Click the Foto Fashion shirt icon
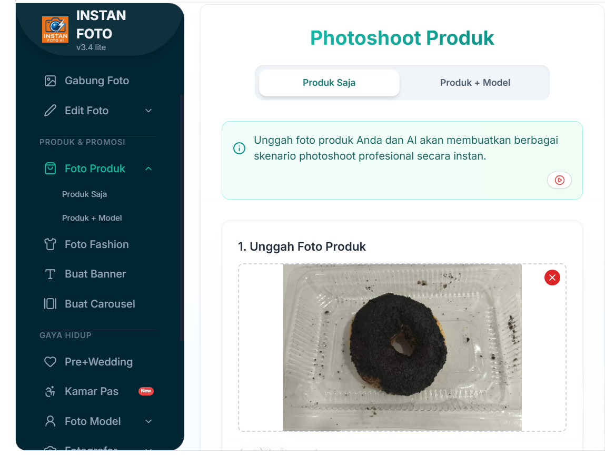 pos(50,244)
